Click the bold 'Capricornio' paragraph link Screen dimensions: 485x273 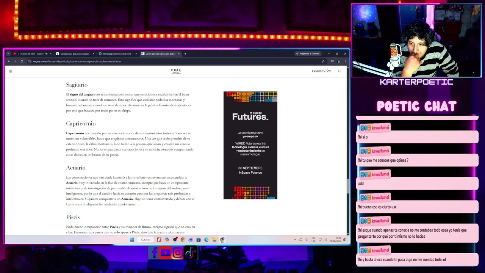coord(75,133)
